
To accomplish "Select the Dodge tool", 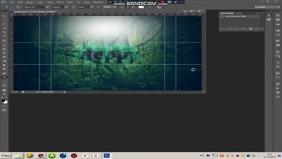I will click(x=4, y=69).
